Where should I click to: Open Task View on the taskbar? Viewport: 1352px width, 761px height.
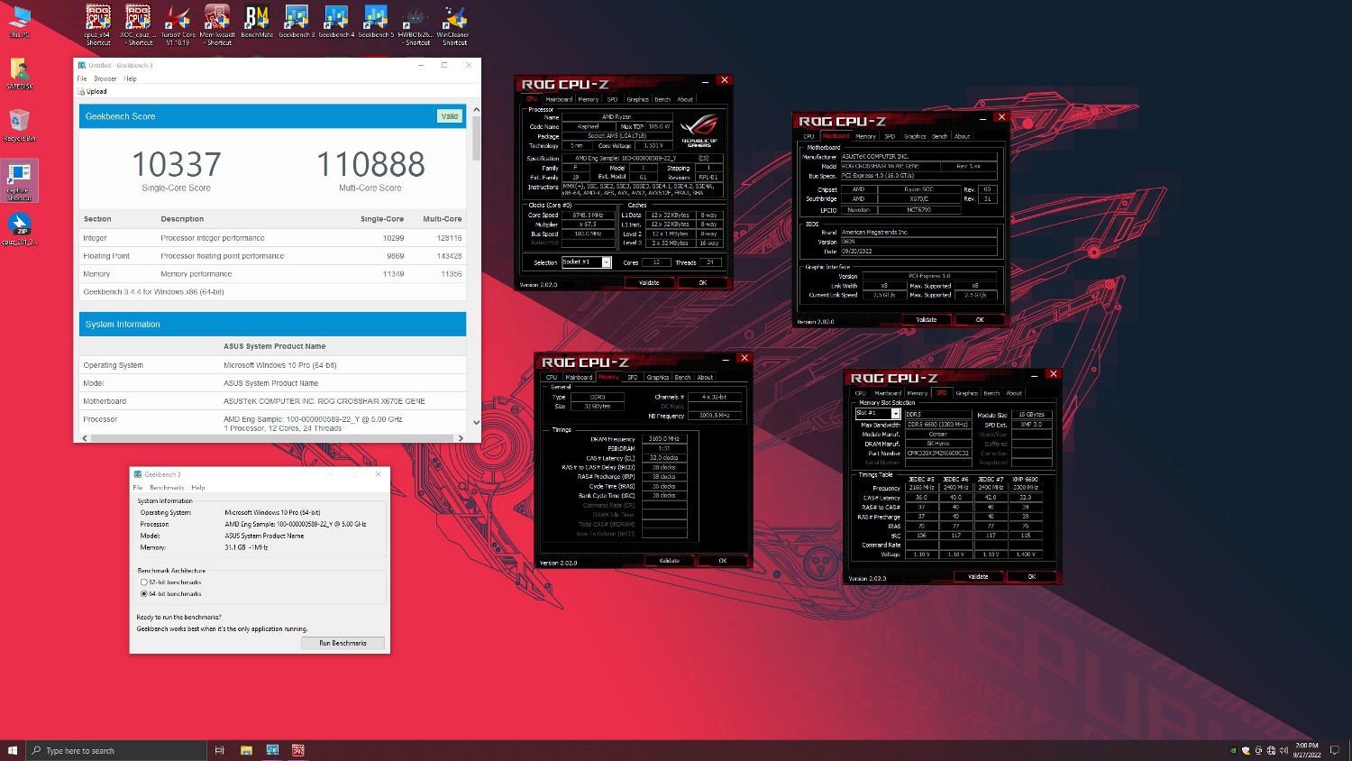(x=219, y=750)
